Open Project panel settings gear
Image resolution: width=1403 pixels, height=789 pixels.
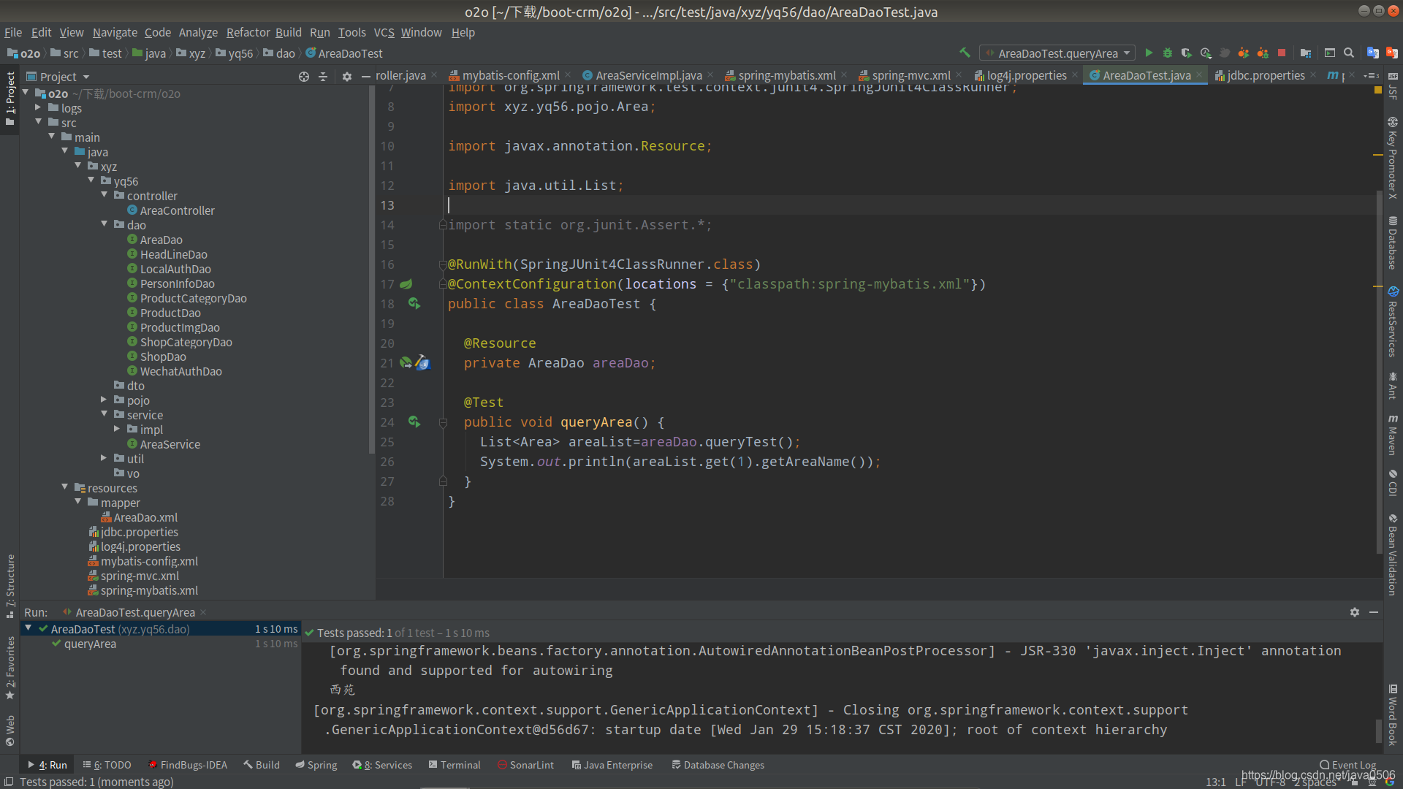(347, 76)
